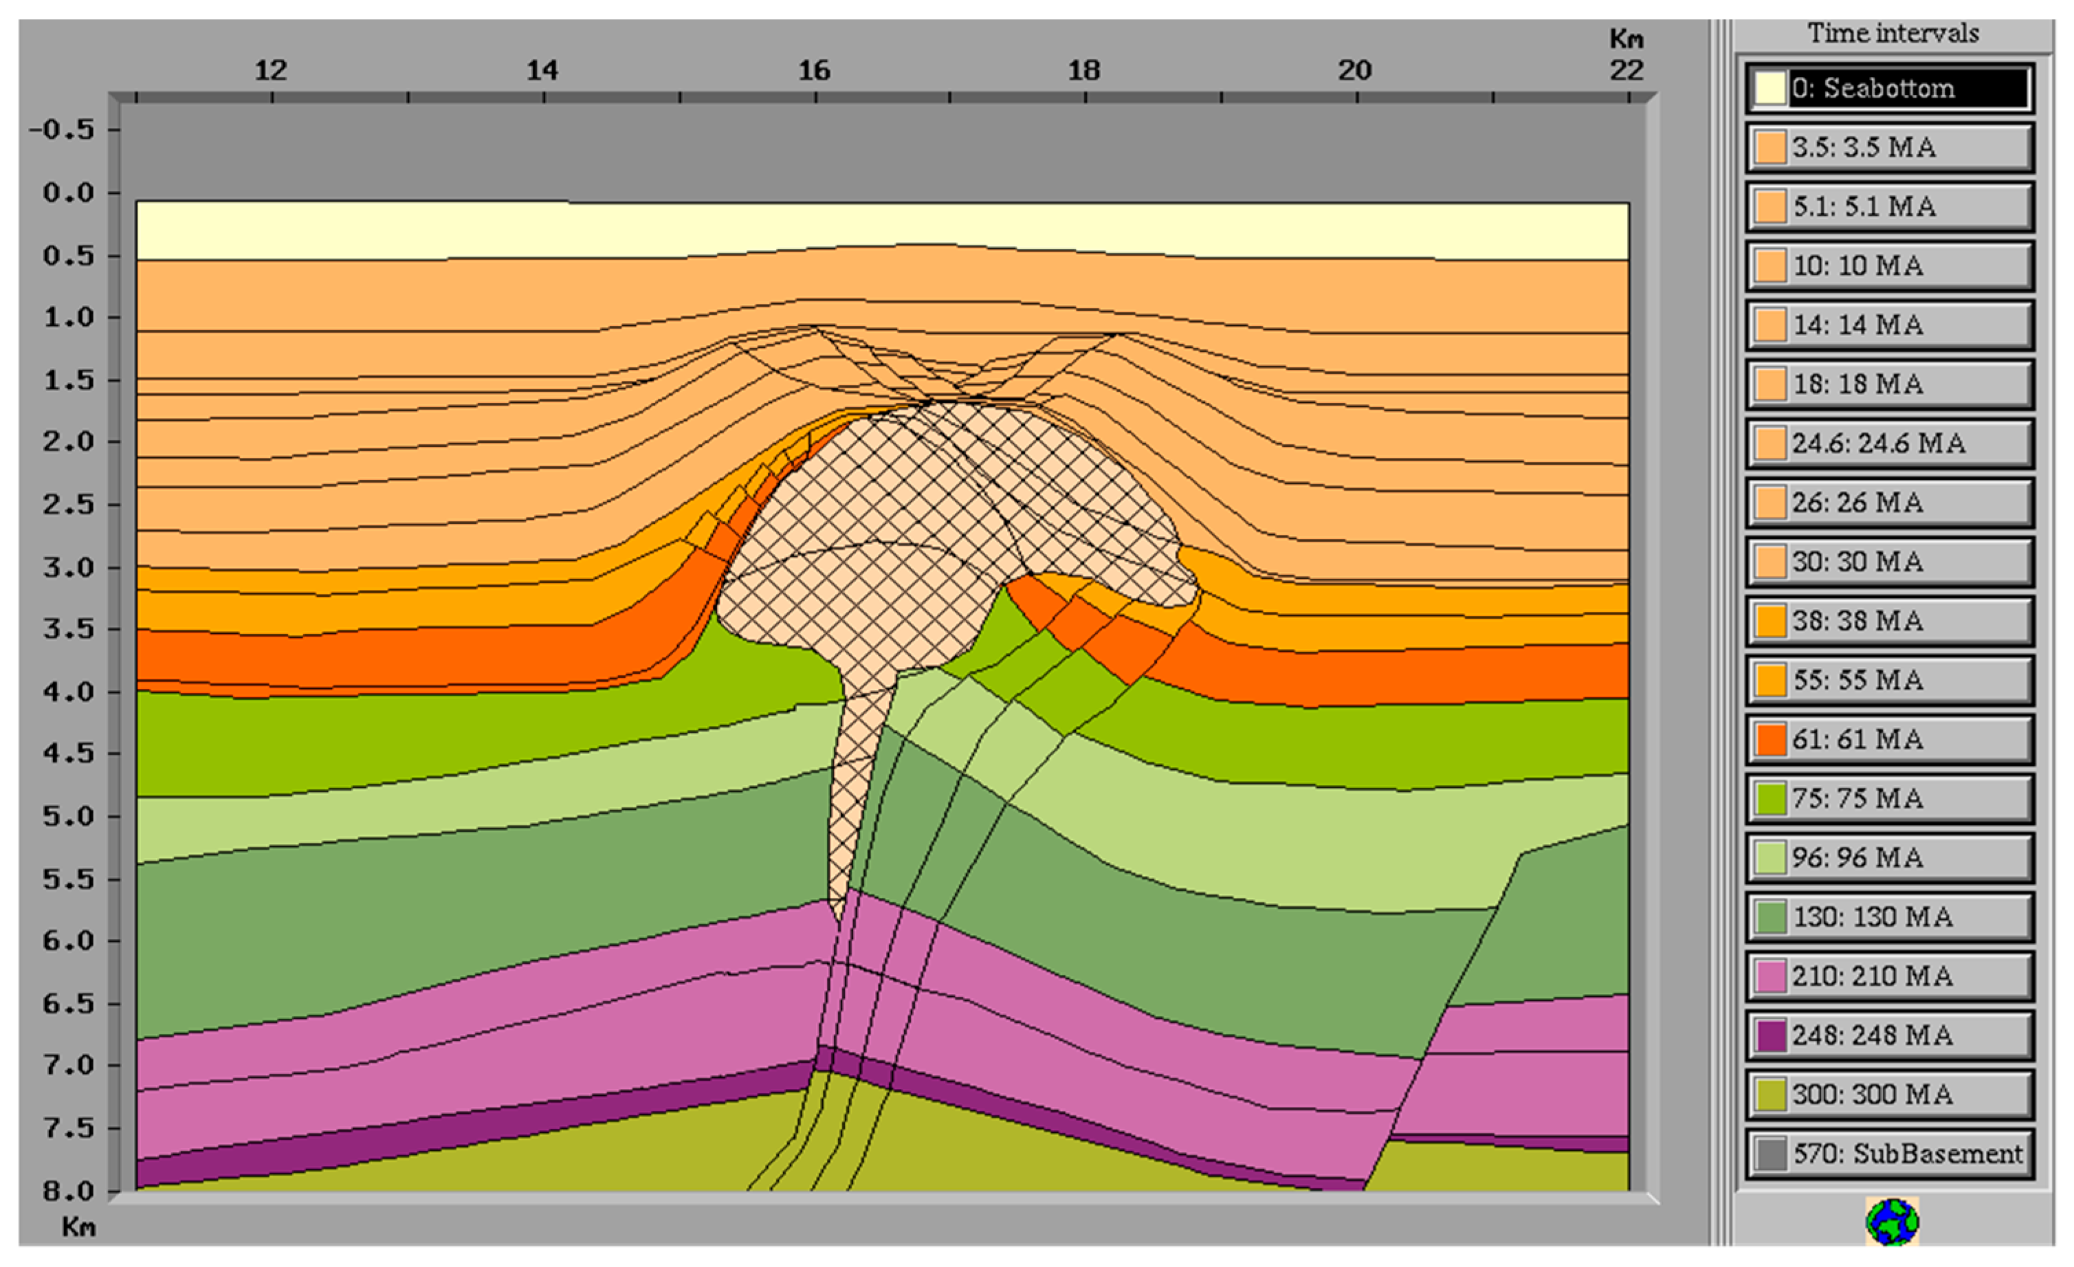
Task: Click the orange 55 MA color swatch
Action: pos(1770,680)
